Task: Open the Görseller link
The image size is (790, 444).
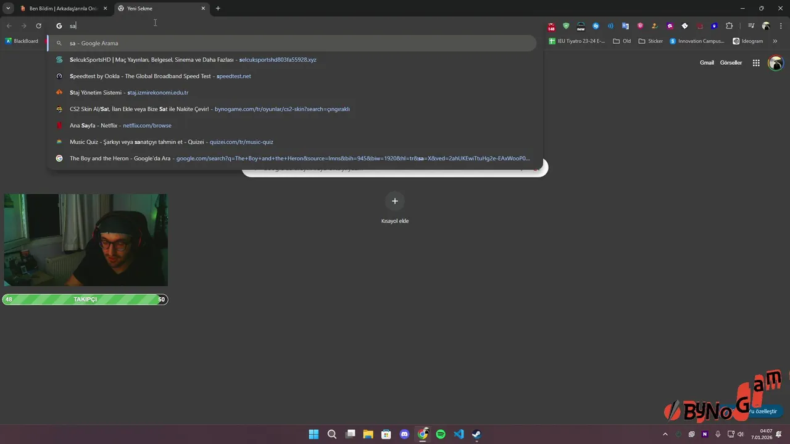Action: point(731,63)
